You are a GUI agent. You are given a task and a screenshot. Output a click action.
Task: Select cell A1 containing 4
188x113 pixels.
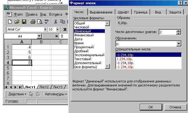[22, 47]
